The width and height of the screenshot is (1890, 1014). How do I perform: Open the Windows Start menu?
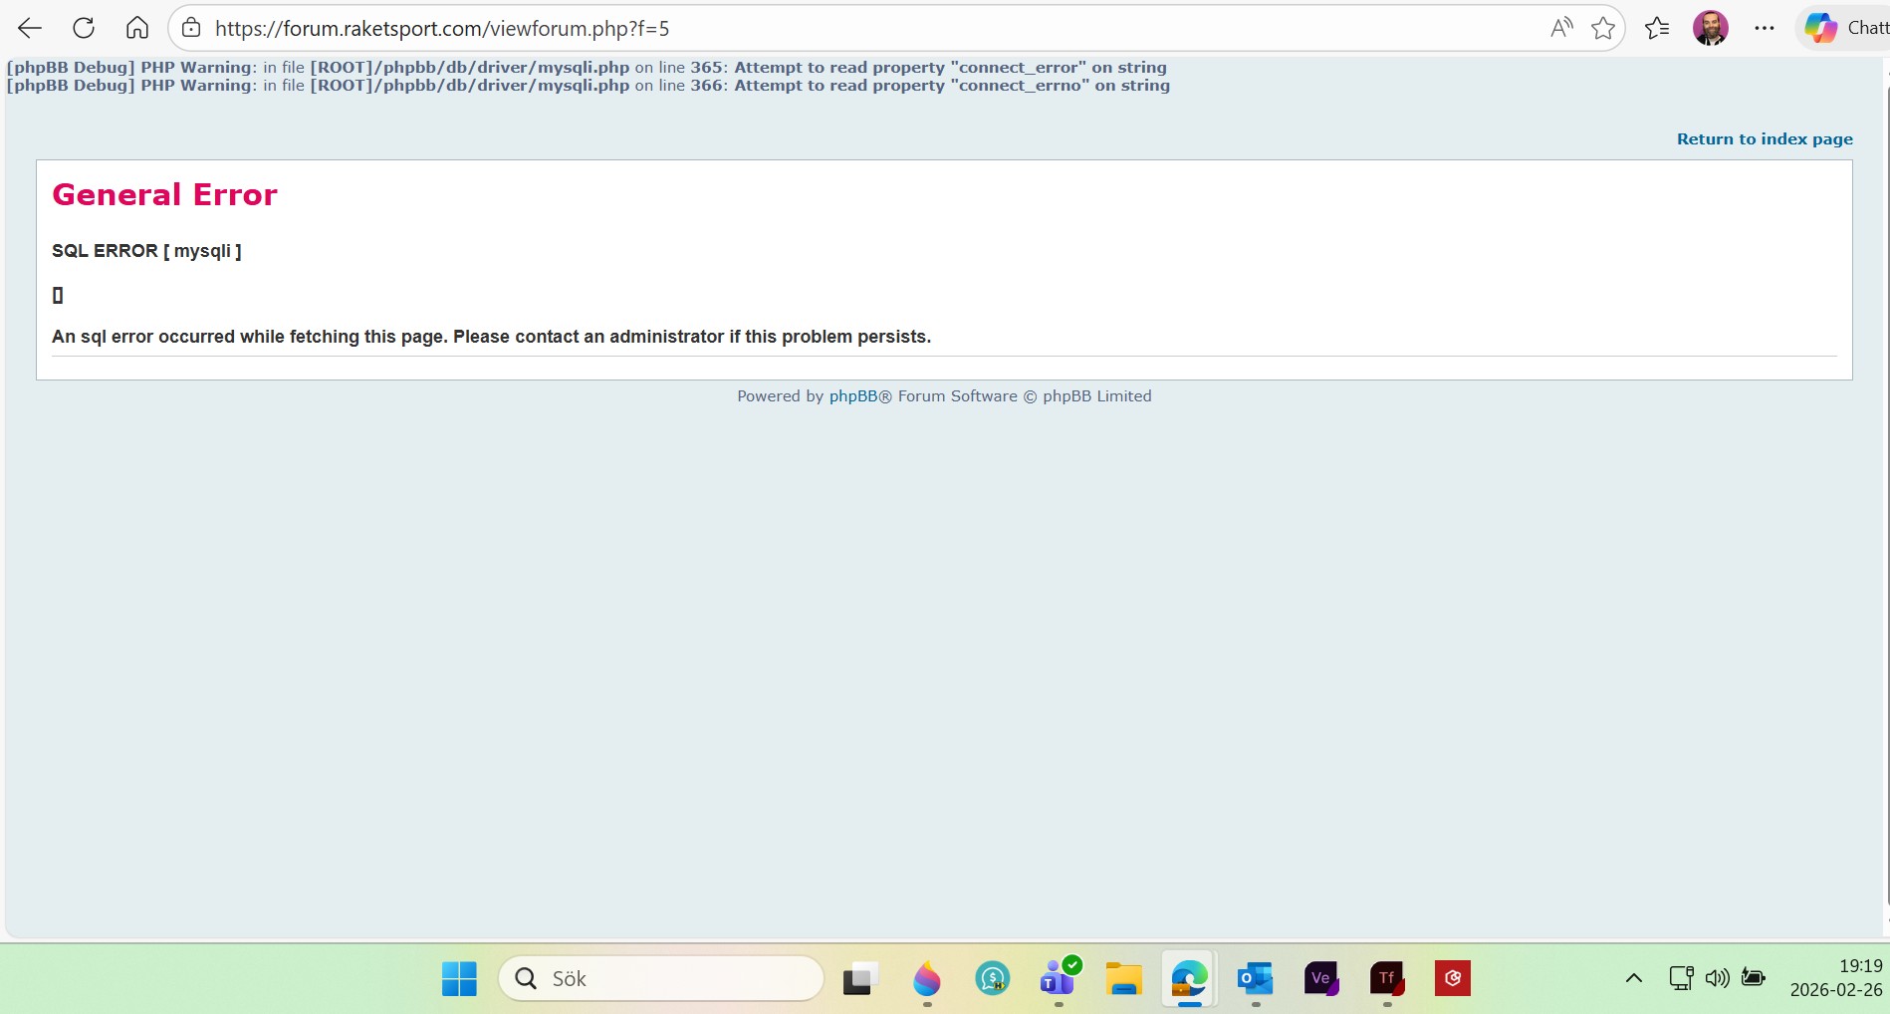pos(459,978)
